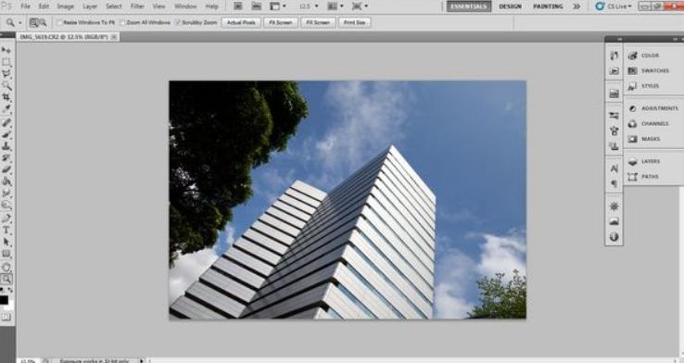Select the Eraser tool
This screenshot has width=684, height=363.
click(x=6, y=169)
